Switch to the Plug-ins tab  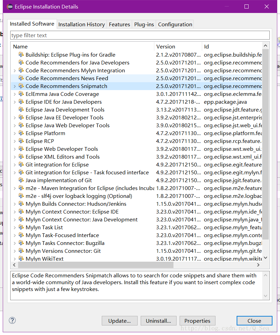tap(144, 24)
